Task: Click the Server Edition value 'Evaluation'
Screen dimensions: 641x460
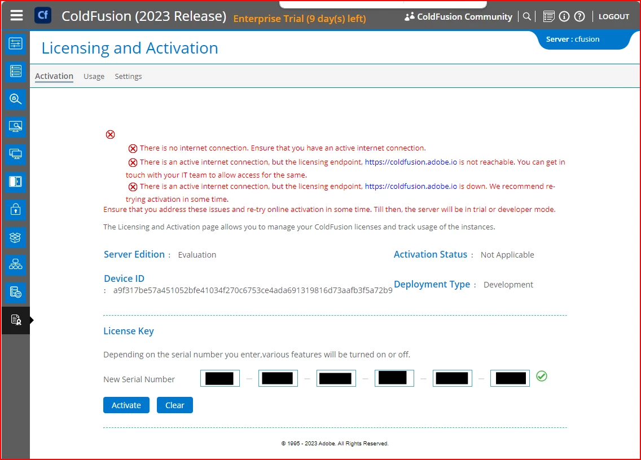Action: pyautogui.click(x=197, y=255)
